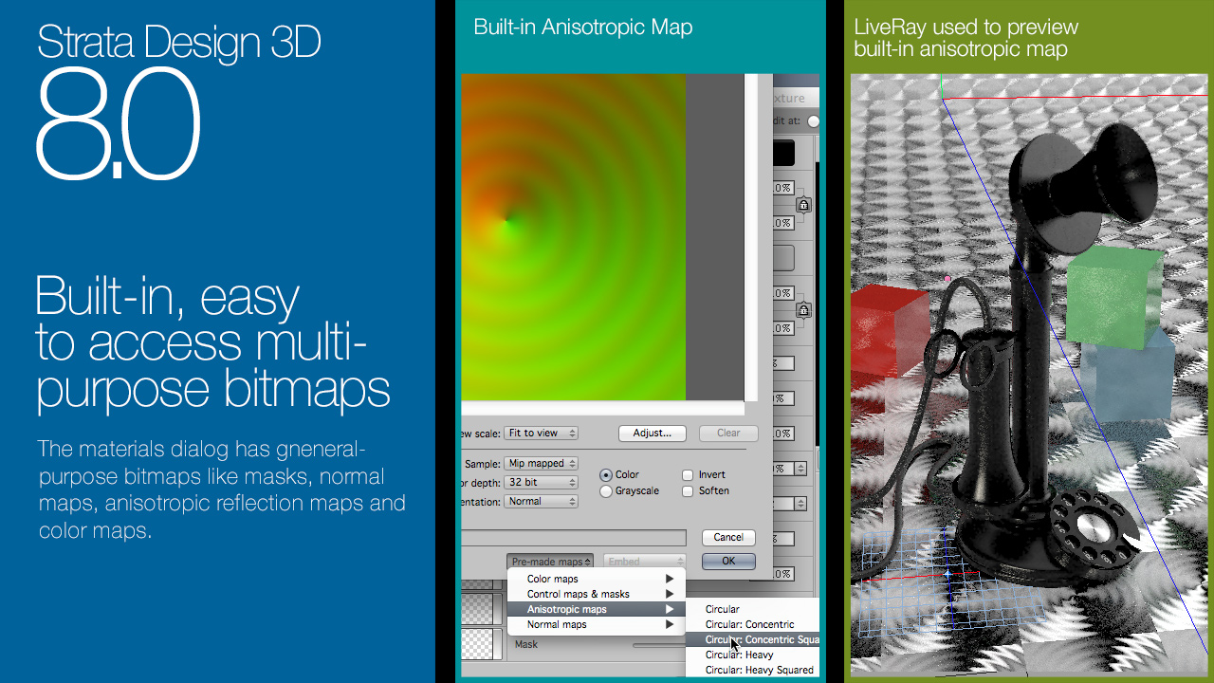
Task: Click the upper lock icon linking the percentage fields
Action: [x=803, y=205]
